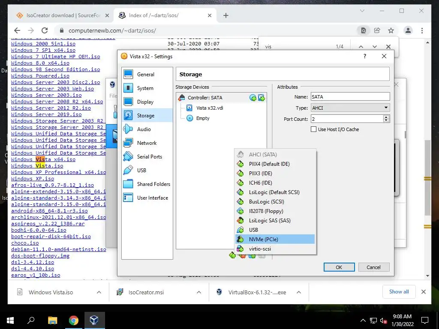Open Display settings category
Image resolution: width=439 pixels, height=329 pixels.
coord(147,102)
